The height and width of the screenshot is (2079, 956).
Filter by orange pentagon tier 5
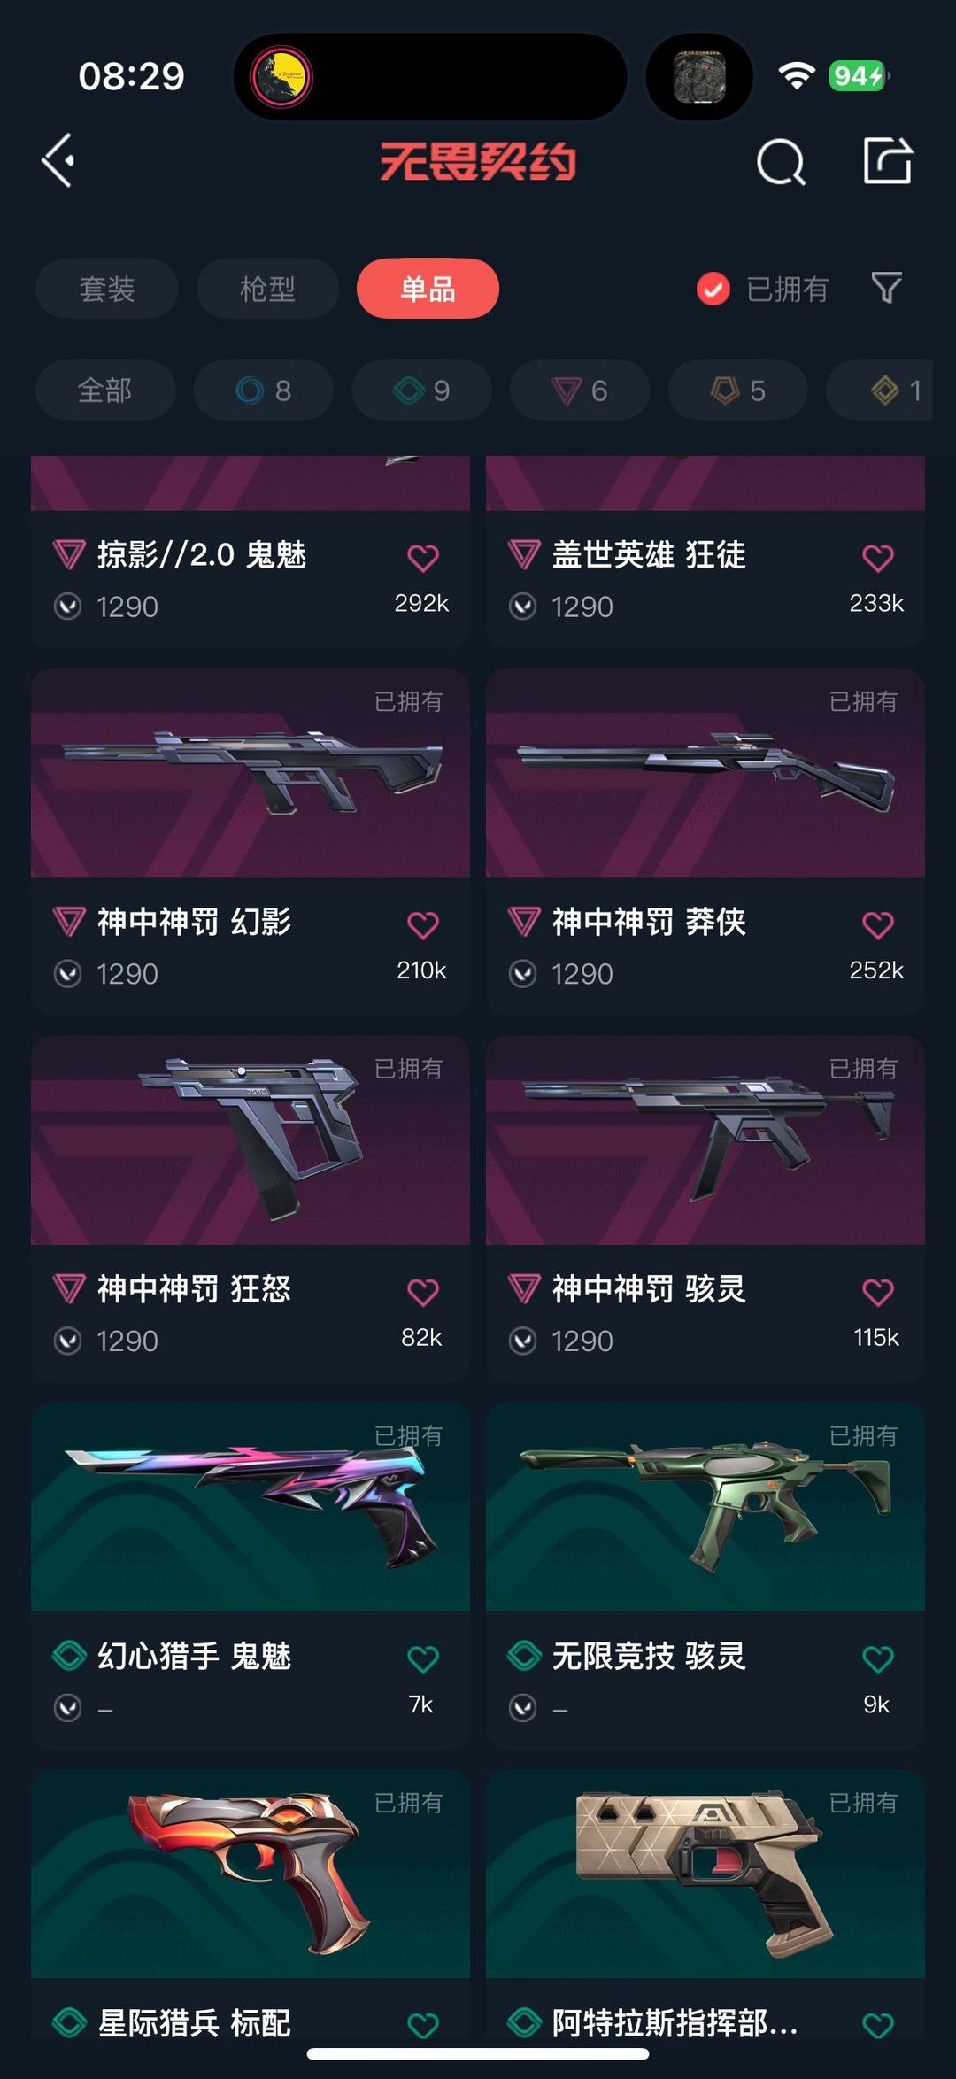pyautogui.click(x=738, y=390)
